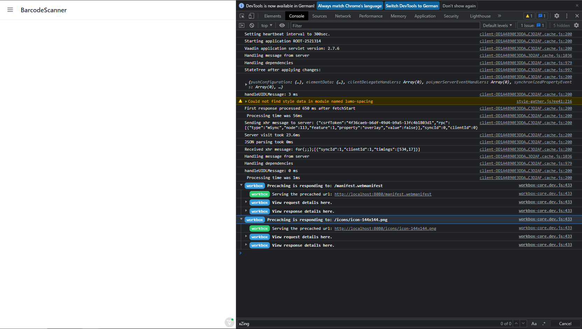This screenshot has width=582, height=329.
Task: Open the top JavaScript context dropdown
Action: coord(267,26)
